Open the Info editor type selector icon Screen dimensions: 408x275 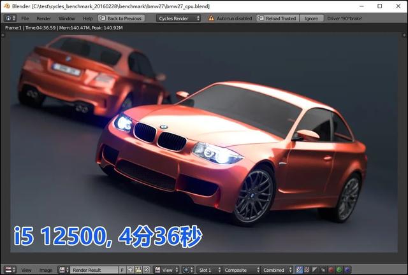click(x=10, y=18)
